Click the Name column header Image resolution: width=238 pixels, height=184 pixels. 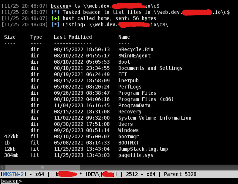(124, 37)
